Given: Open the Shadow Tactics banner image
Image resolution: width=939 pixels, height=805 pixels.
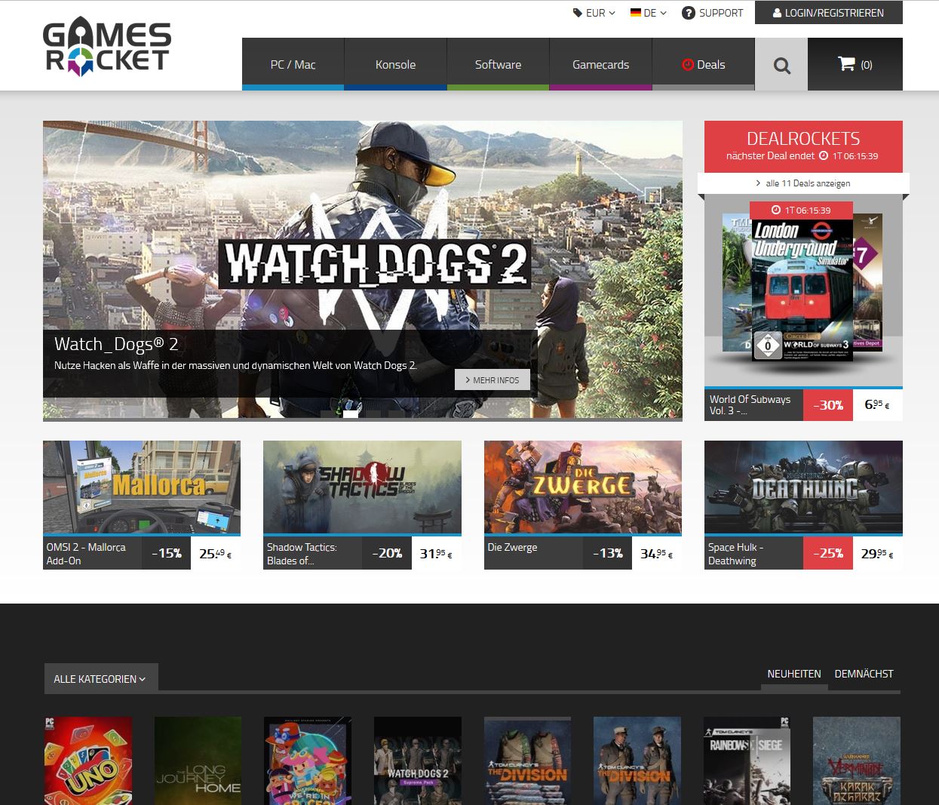Looking at the screenshot, I should coord(362,487).
